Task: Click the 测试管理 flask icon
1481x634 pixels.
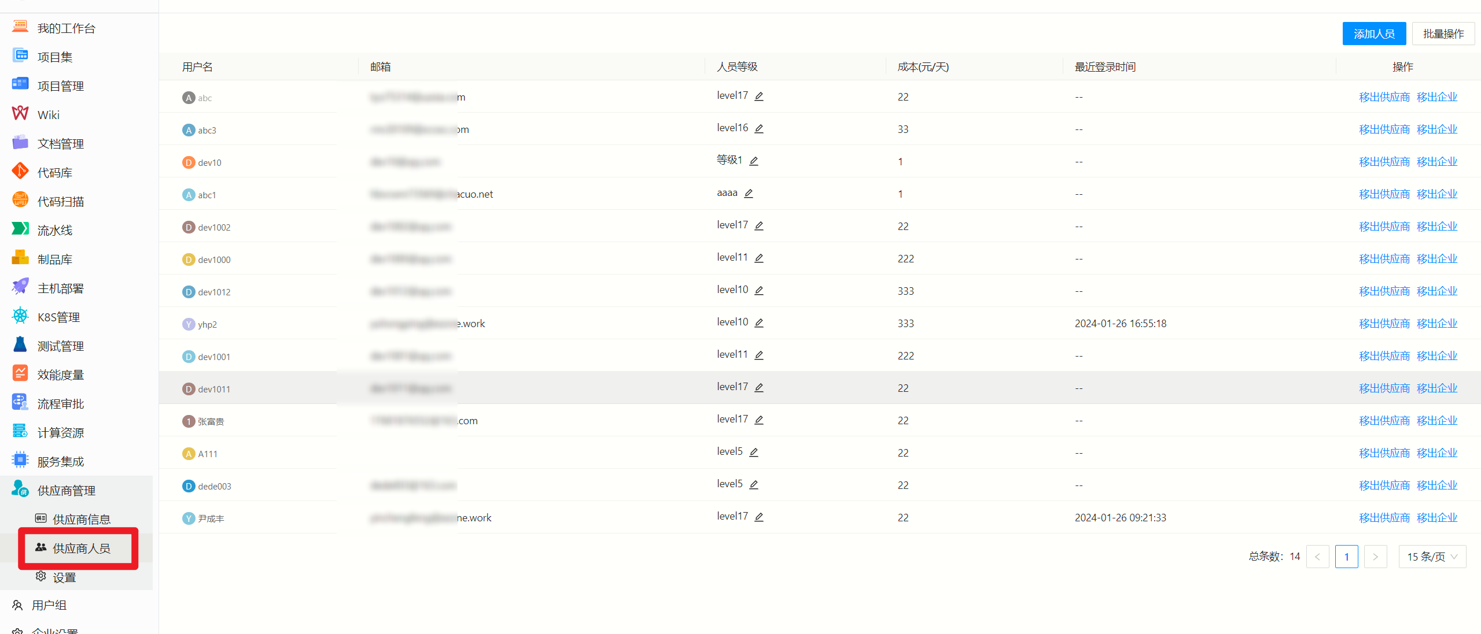Action: pos(20,344)
